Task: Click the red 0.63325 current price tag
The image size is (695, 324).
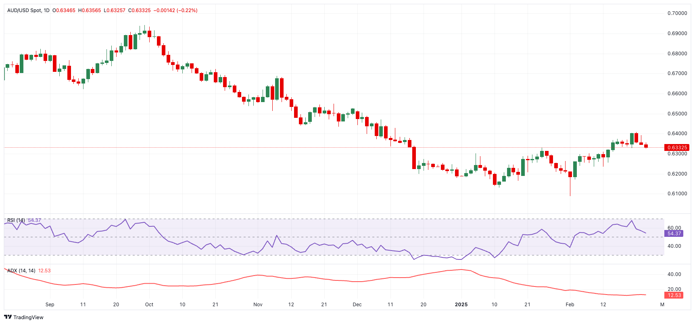Action: [x=677, y=148]
